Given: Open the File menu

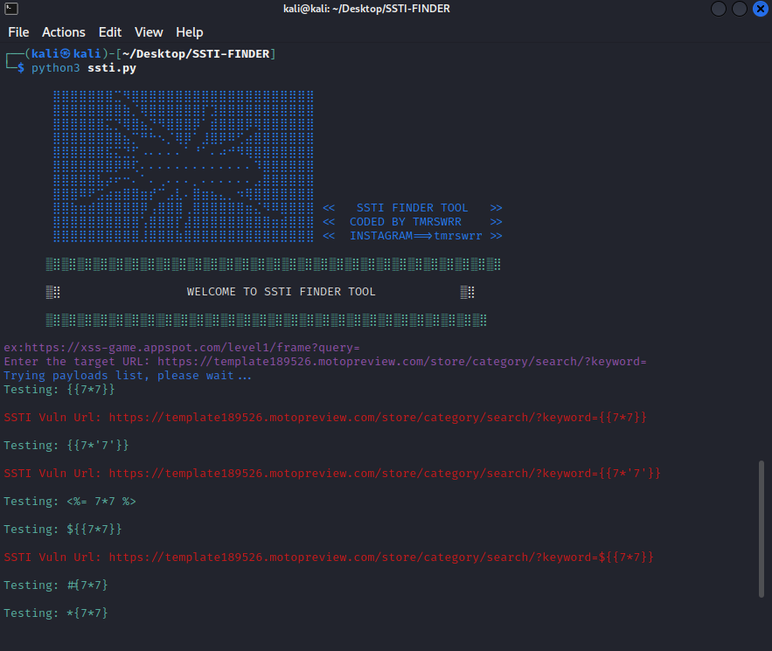Looking at the screenshot, I should pos(18,32).
